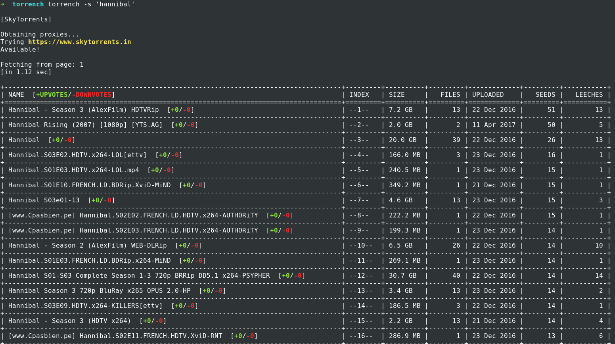
Task: Click the files count 40
Action: (456, 275)
